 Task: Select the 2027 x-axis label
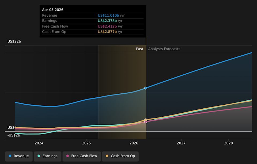click(x=181, y=143)
